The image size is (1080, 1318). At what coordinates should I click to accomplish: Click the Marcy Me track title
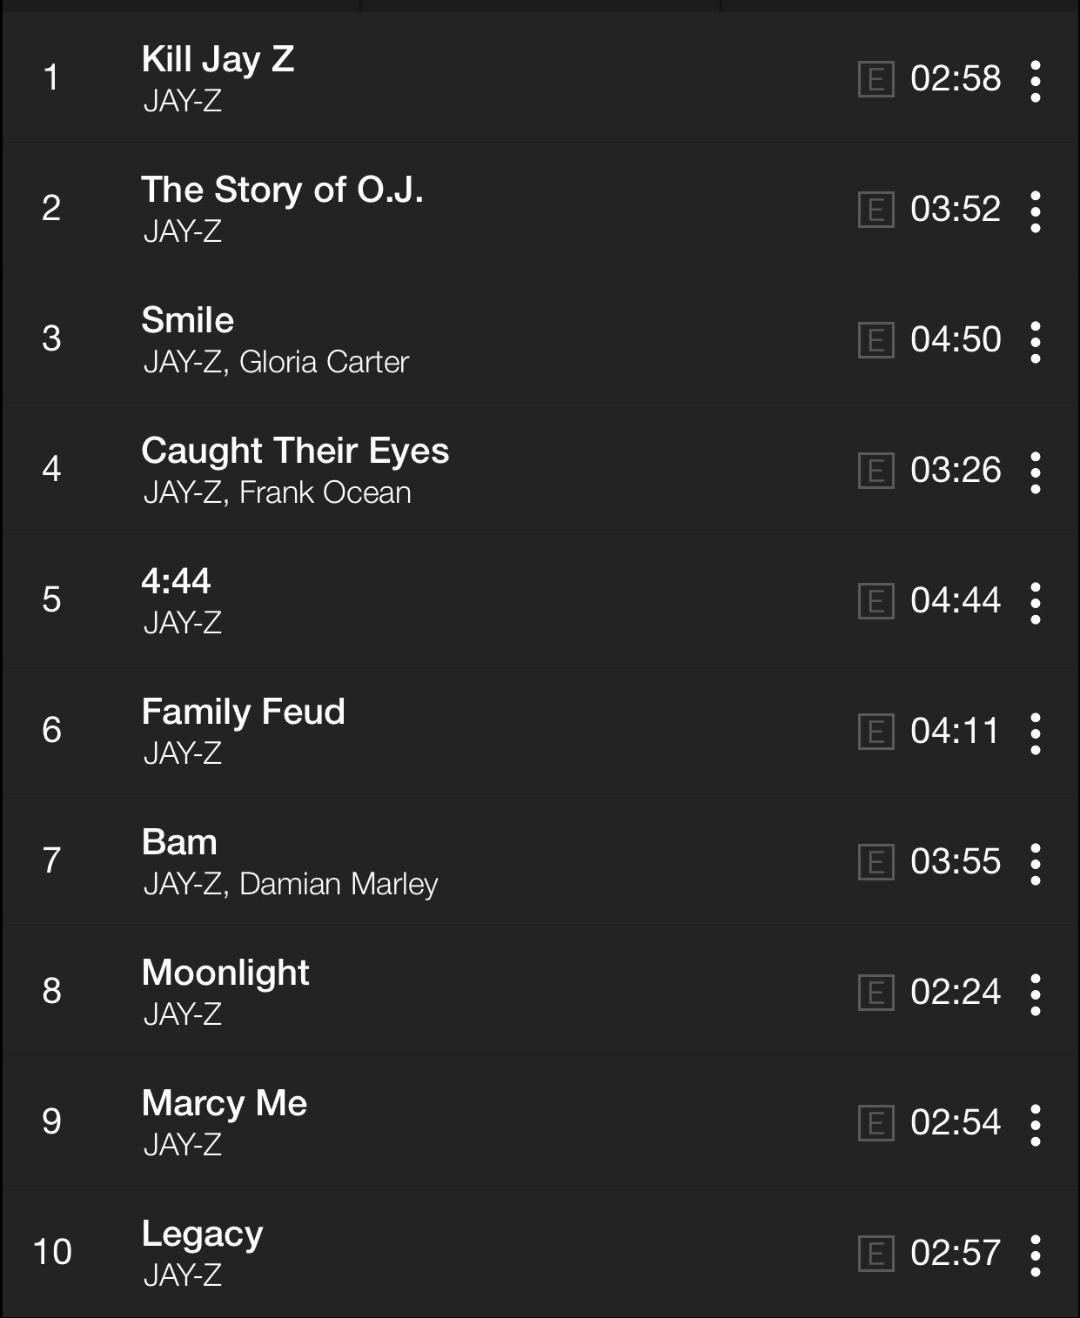point(224,1103)
